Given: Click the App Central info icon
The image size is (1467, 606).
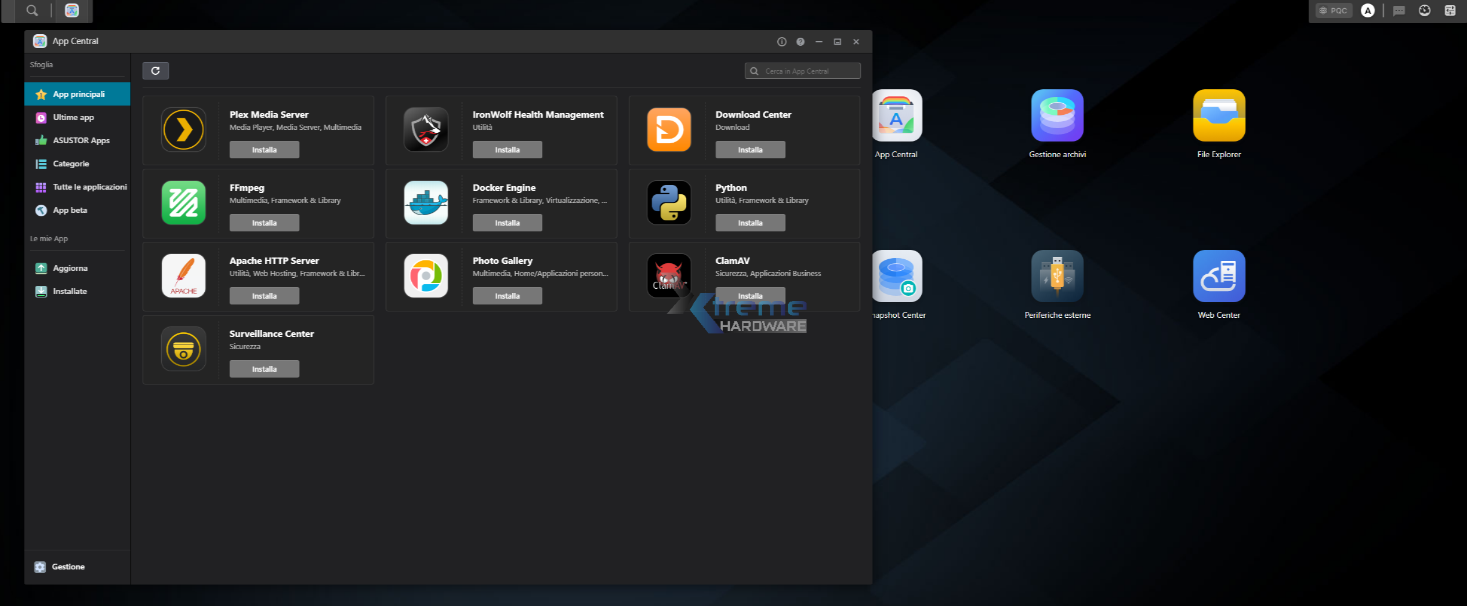Looking at the screenshot, I should tap(781, 42).
